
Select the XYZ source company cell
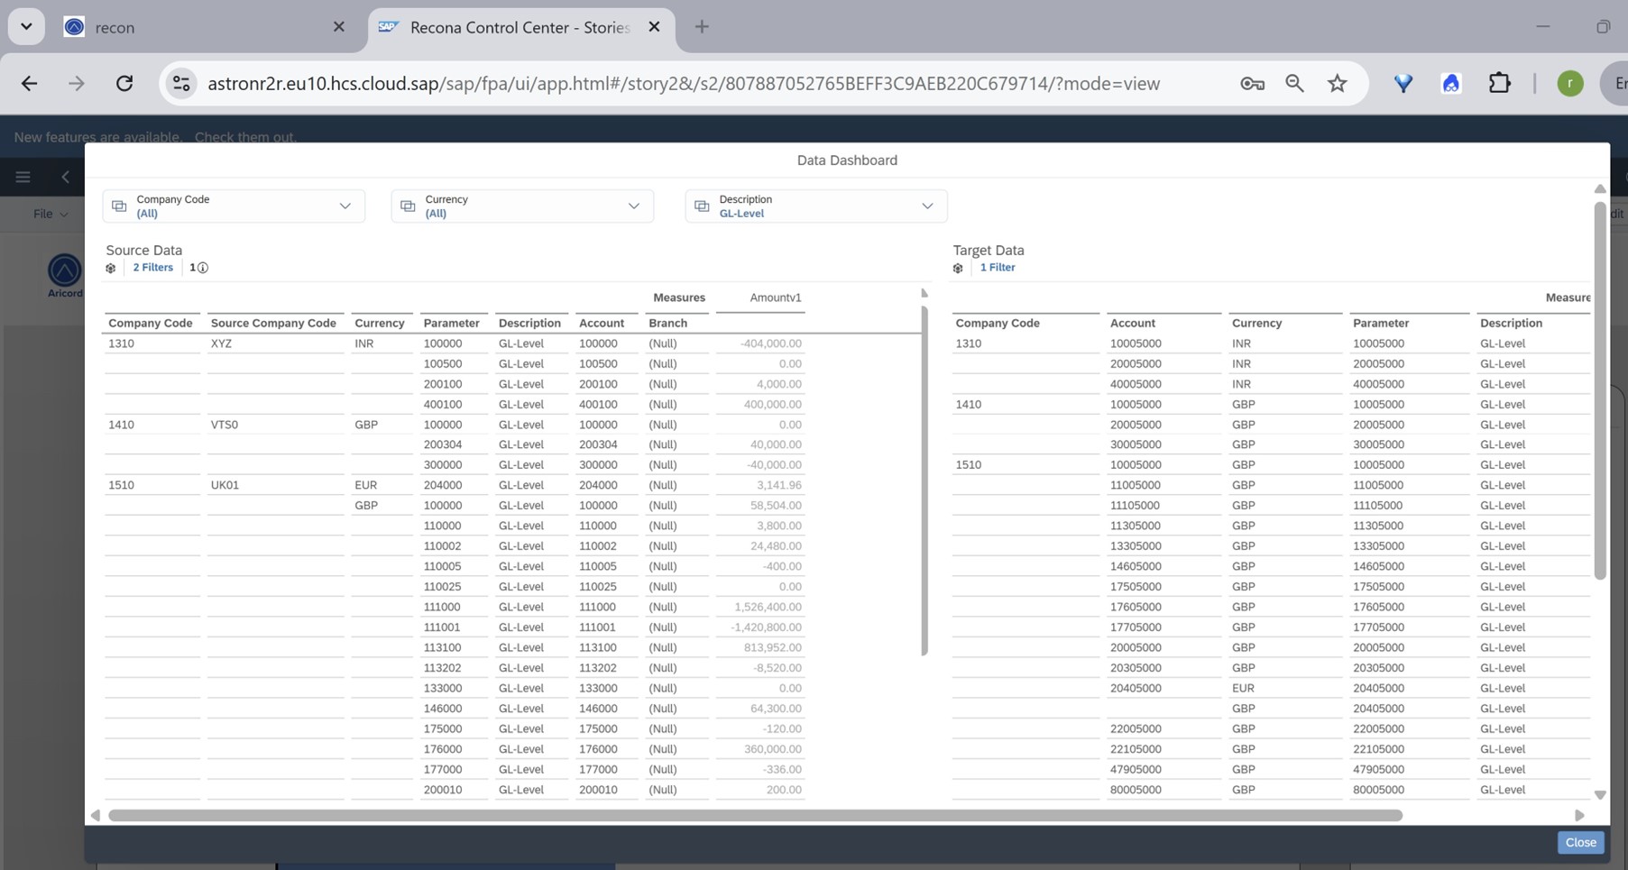point(275,343)
